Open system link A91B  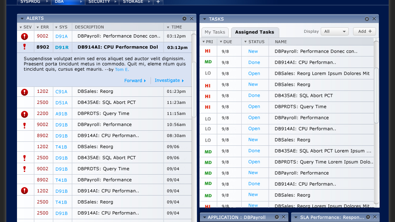point(61,114)
